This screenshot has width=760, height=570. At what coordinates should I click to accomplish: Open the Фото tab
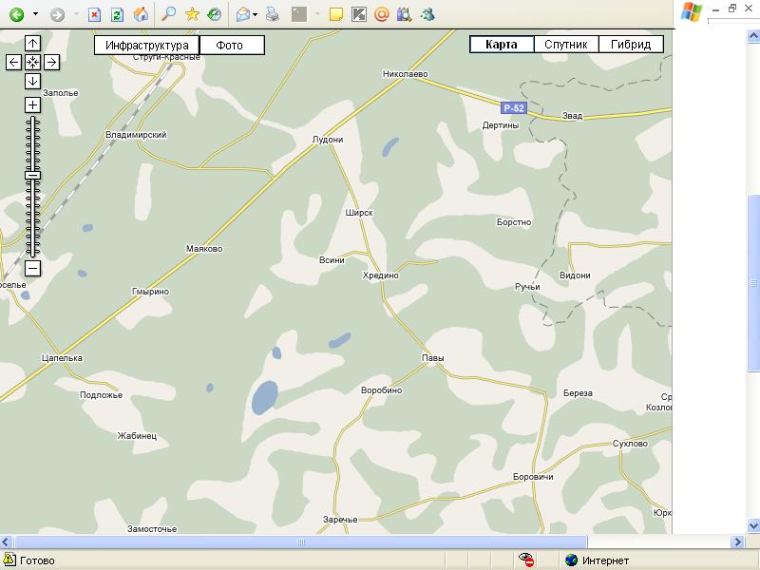[230, 46]
